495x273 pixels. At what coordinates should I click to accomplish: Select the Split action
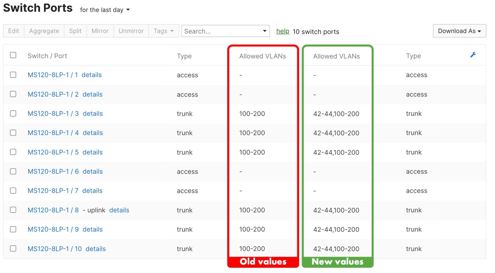(75, 31)
